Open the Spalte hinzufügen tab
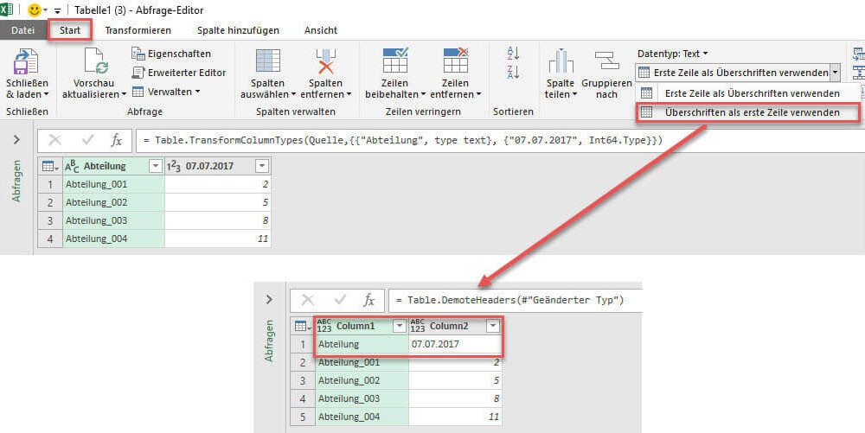 point(238,30)
